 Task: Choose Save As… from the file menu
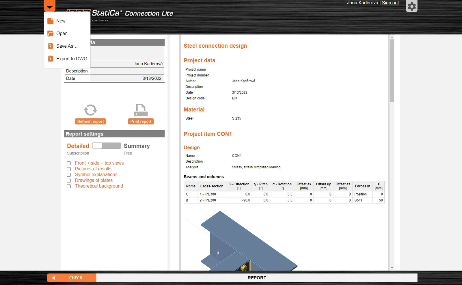click(x=67, y=46)
